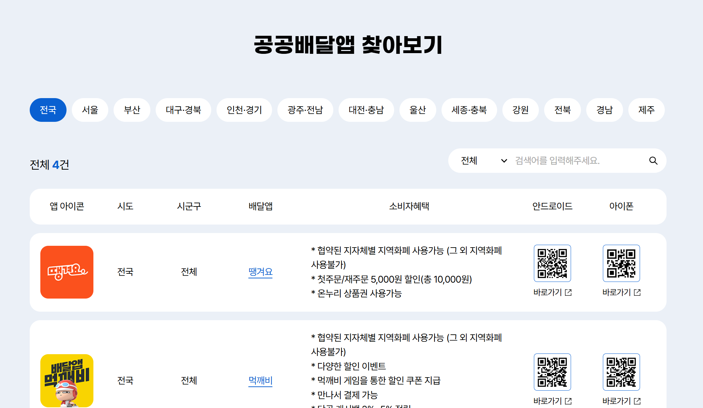Open the 땡겨요 delivery app link

[260, 272]
